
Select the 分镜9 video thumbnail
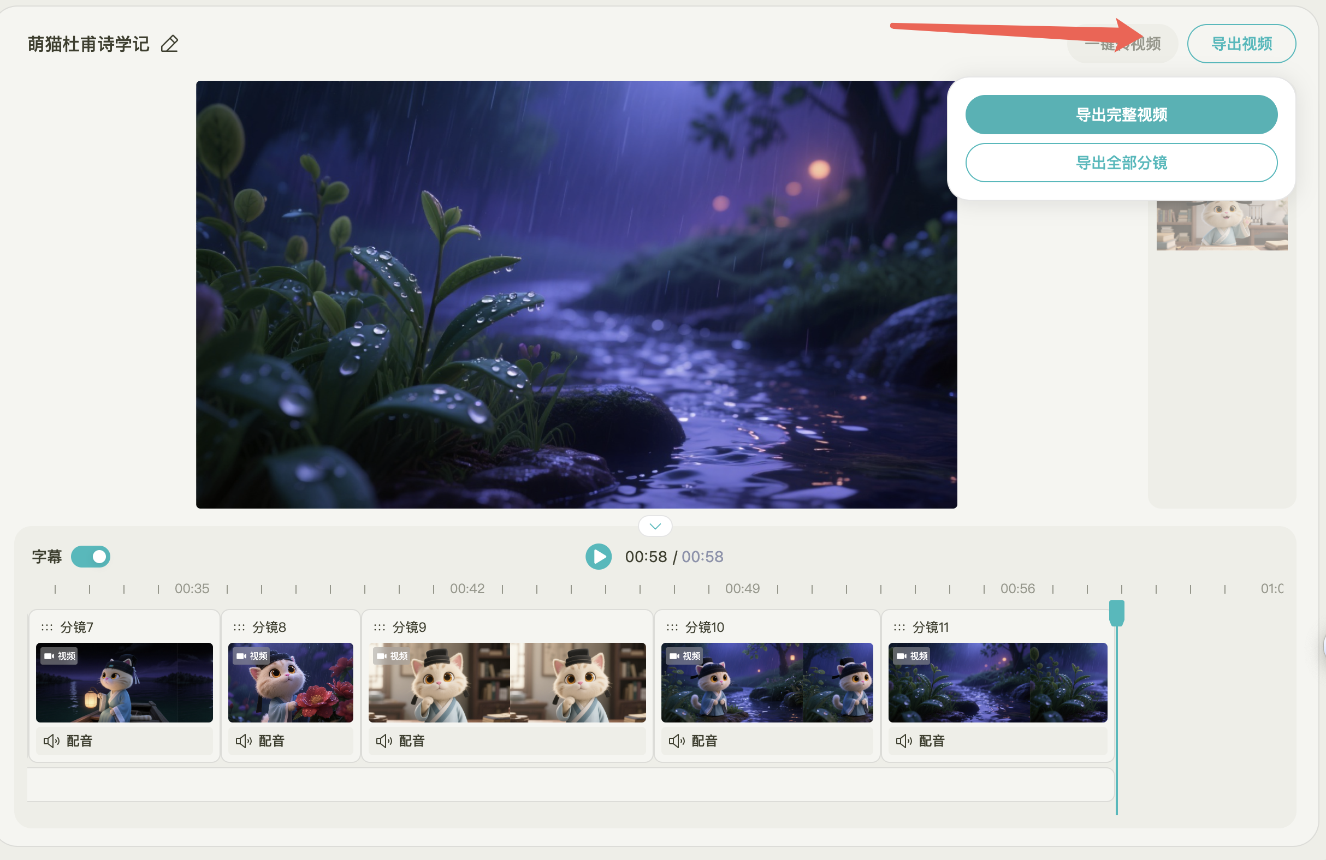pos(507,683)
